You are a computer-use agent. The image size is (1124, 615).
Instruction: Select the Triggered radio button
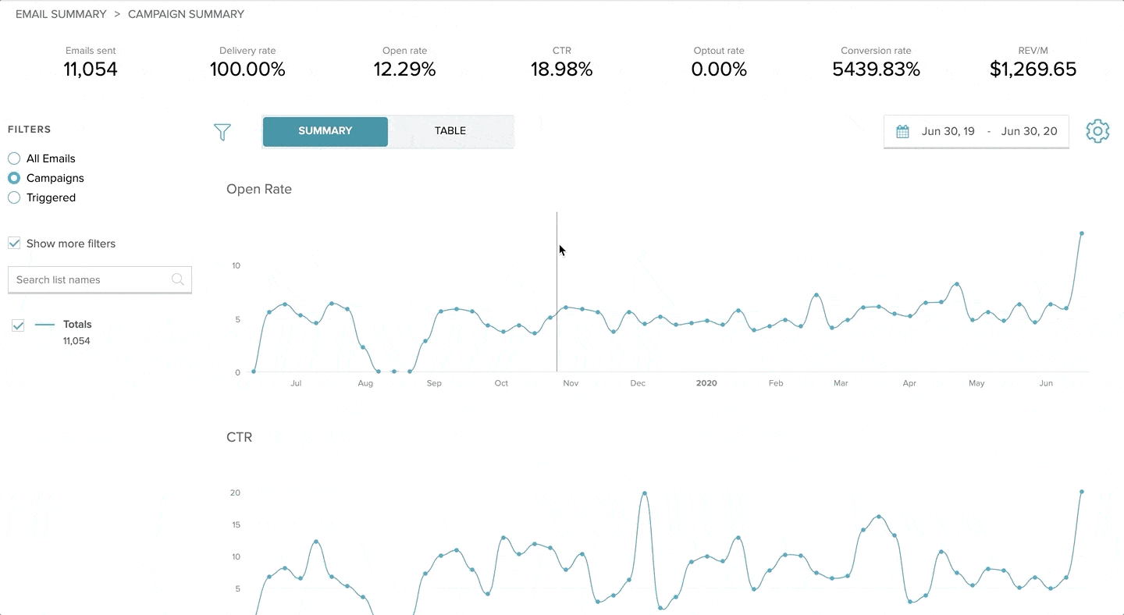pyautogui.click(x=14, y=197)
